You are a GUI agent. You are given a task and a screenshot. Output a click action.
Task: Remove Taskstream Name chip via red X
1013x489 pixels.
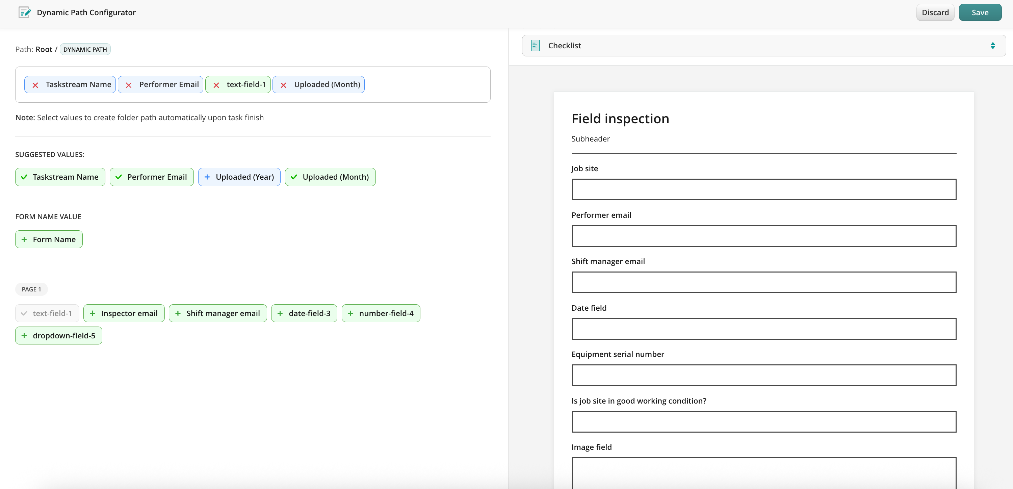pos(35,85)
